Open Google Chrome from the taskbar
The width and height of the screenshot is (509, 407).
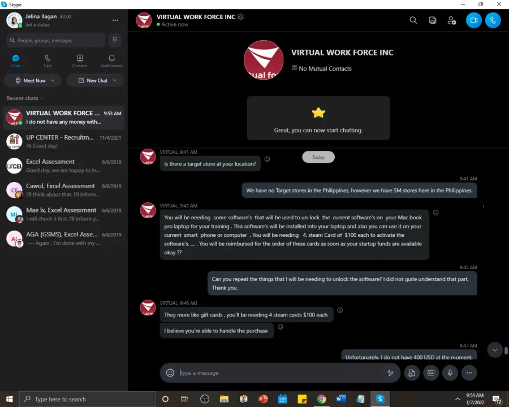(x=321, y=399)
